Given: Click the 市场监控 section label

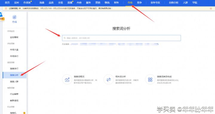Looking at the screenshot, I should [11, 31].
